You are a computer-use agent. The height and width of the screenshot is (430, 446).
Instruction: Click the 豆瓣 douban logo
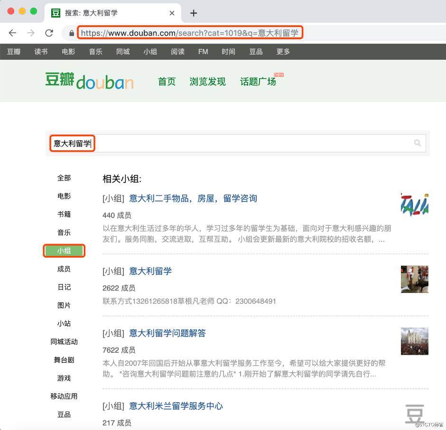(x=89, y=81)
